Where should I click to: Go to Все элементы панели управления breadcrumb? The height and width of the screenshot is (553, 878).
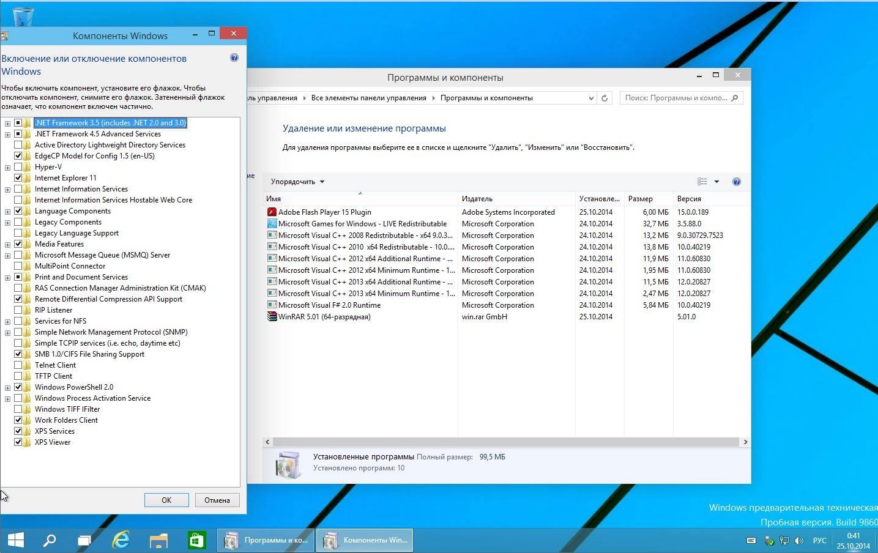point(368,98)
